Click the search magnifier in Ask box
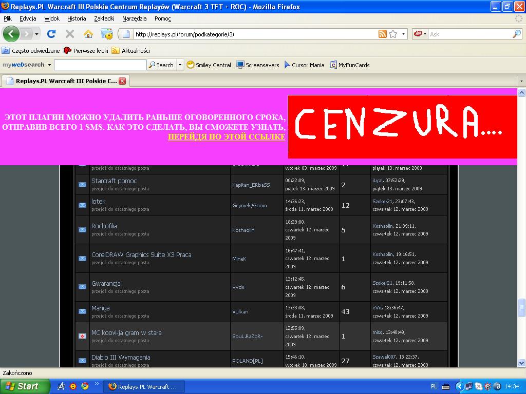 (x=516, y=34)
